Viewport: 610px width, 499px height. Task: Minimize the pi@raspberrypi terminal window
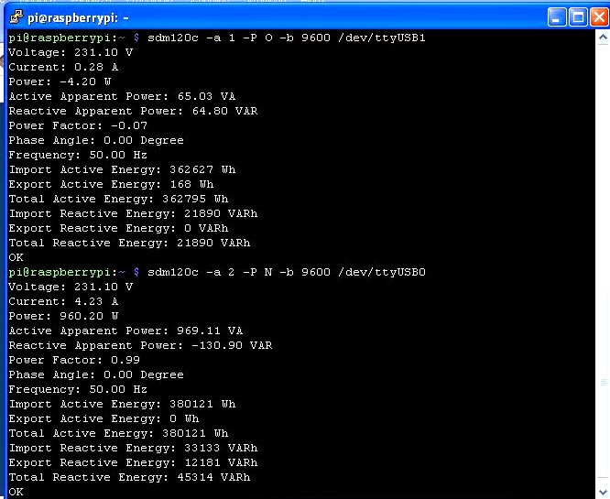[x=557, y=18]
